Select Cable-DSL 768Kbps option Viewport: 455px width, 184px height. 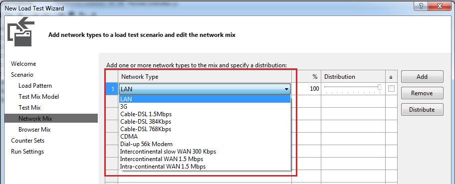pos(205,129)
